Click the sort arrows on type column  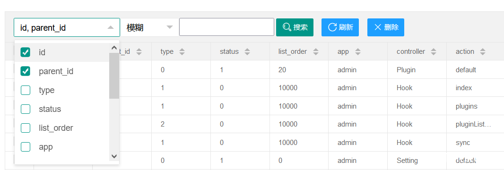pyautogui.click(x=182, y=51)
